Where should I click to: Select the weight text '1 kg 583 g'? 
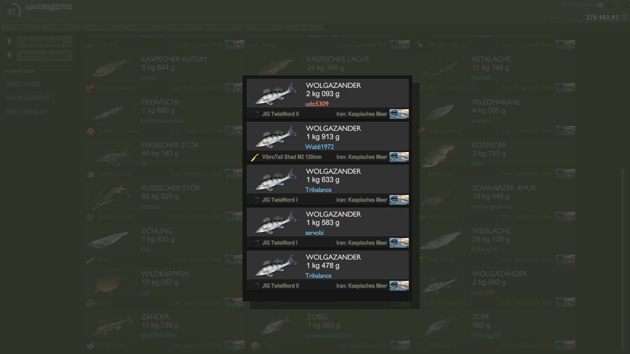[323, 223]
